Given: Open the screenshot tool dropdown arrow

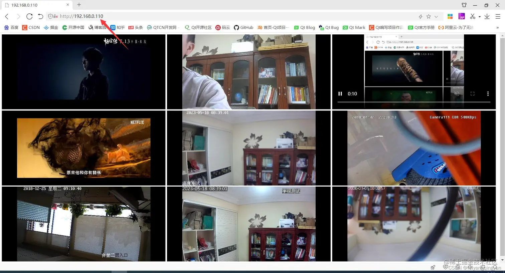Looking at the screenshot, I should tap(479, 16).
